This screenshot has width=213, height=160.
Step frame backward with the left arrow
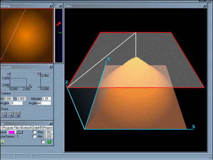point(18,132)
